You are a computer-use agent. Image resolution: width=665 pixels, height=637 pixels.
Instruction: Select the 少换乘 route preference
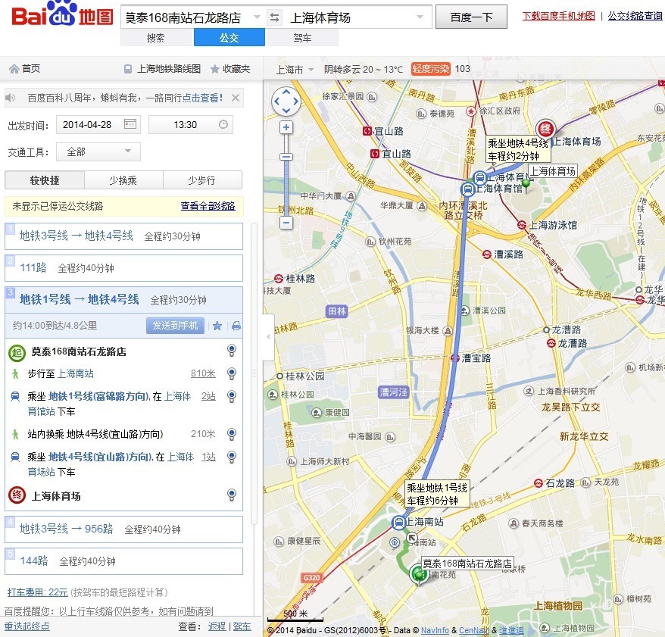click(x=123, y=180)
